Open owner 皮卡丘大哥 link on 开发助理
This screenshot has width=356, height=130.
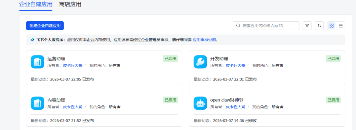236,66
